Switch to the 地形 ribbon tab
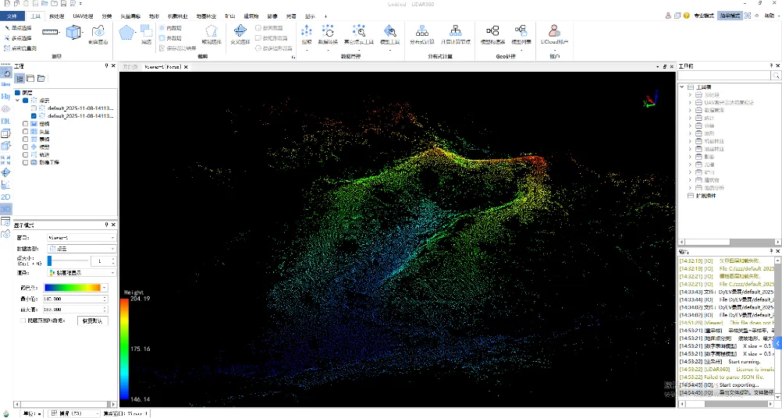This screenshot has height=418, width=782. [154, 16]
